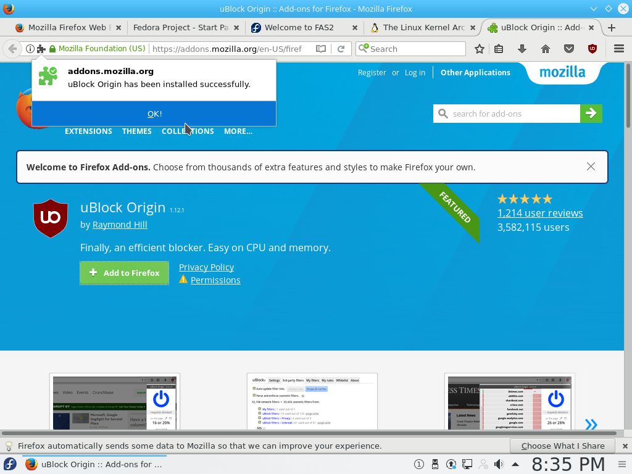Image resolution: width=632 pixels, height=474 pixels.
Task: Click the green padlock Mozilla Foundation identity
Action: [x=97, y=49]
